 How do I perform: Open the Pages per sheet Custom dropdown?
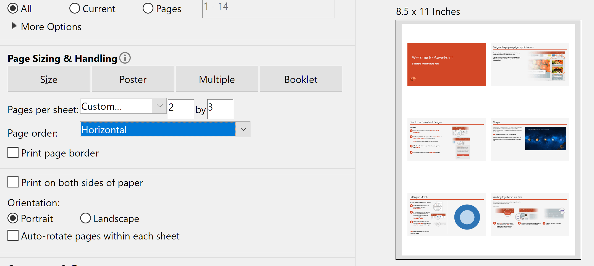pos(123,106)
